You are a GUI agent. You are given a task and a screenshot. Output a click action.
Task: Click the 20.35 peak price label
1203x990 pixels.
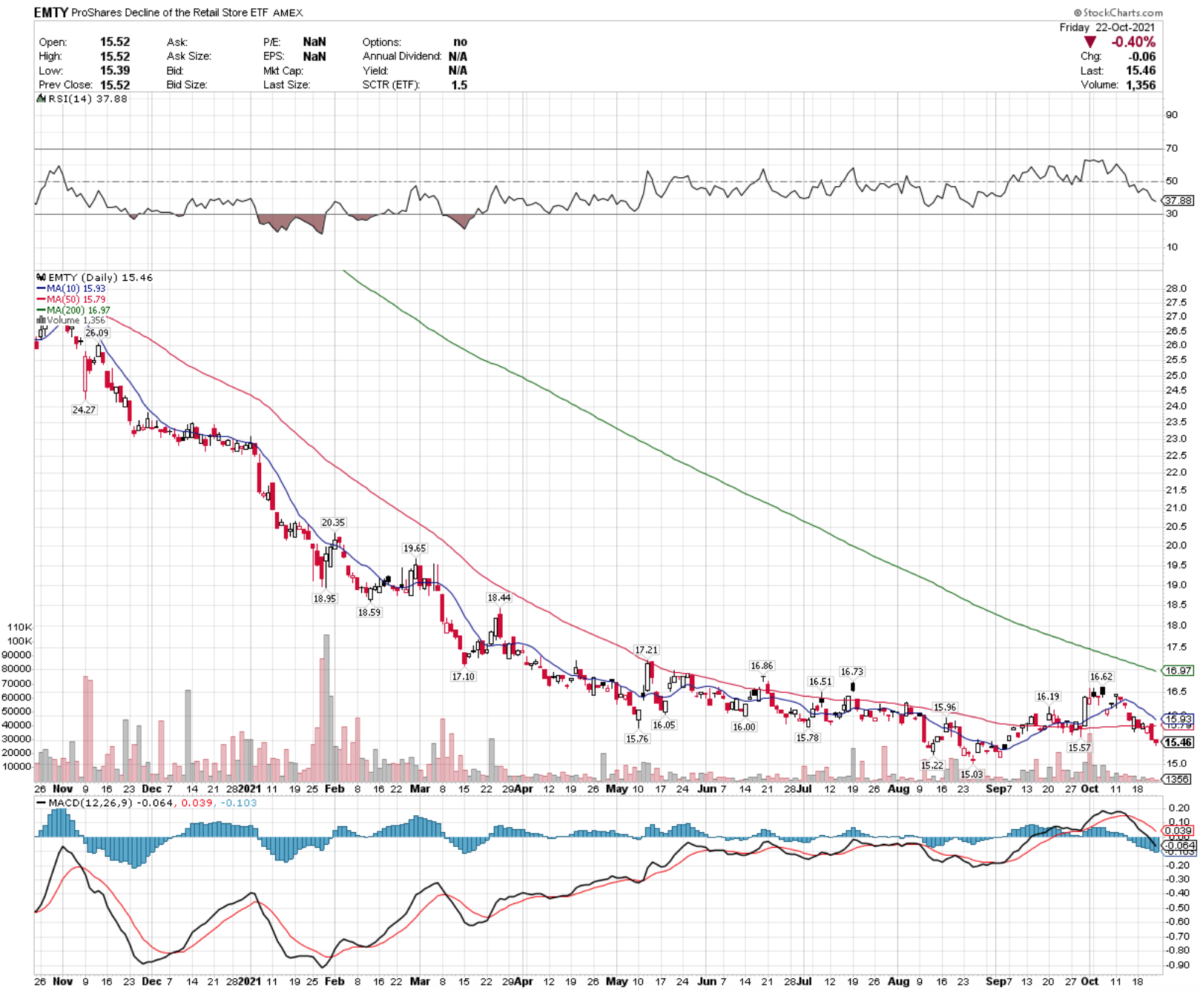click(333, 522)
